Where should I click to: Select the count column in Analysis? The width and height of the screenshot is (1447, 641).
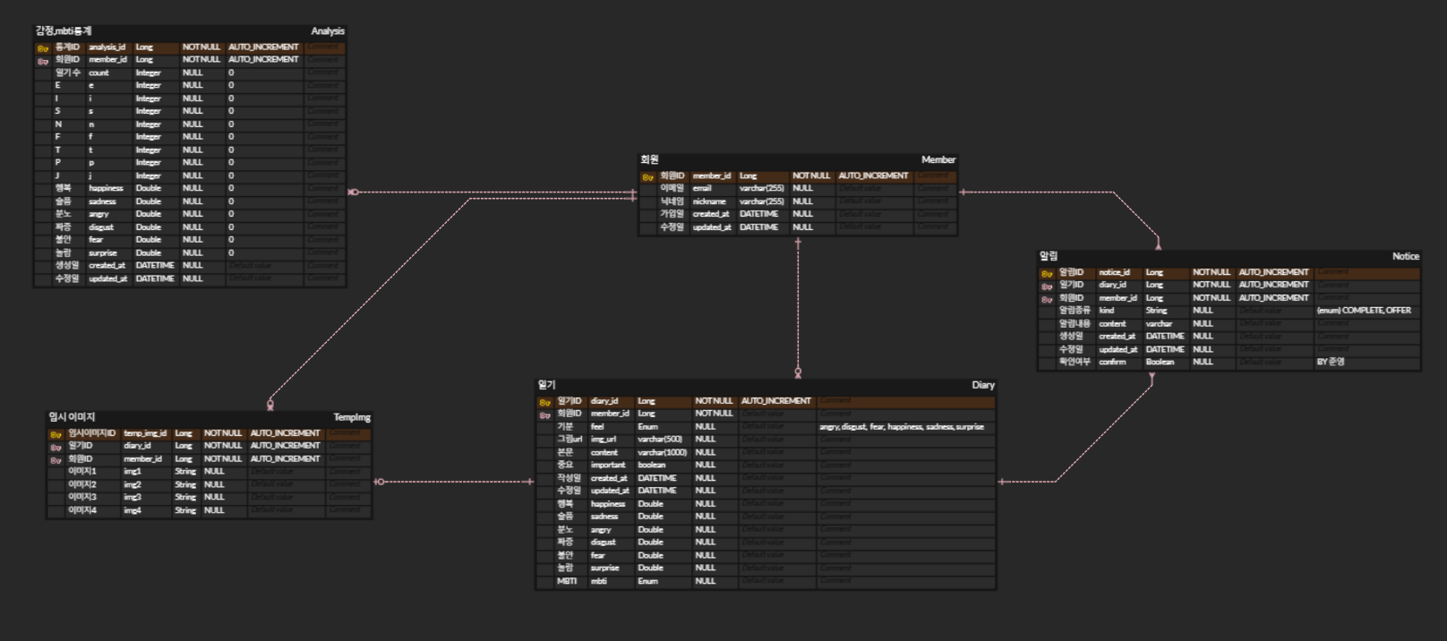pyautogui.click(x=98, y=73)
